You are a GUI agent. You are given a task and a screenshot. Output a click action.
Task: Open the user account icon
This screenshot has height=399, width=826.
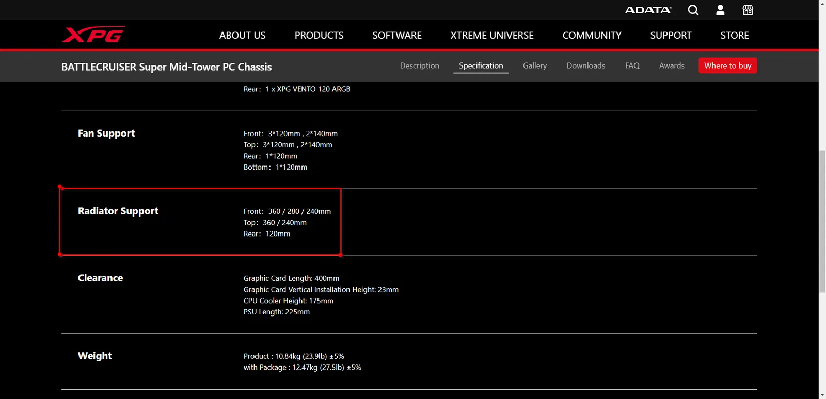[720, 10]
